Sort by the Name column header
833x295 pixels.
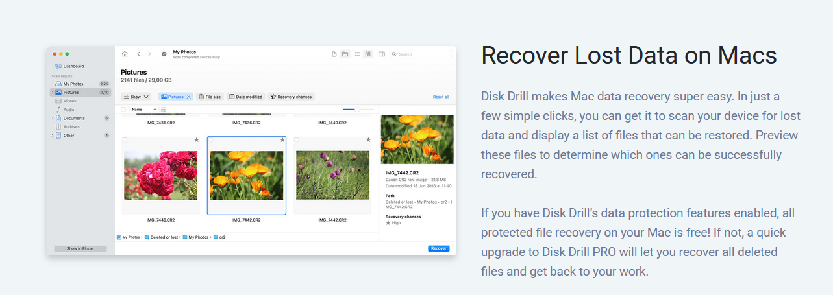137,110
